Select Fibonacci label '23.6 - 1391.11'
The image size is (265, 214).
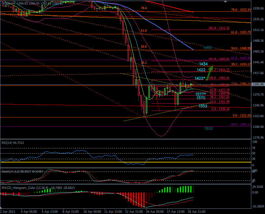[241, 84]
